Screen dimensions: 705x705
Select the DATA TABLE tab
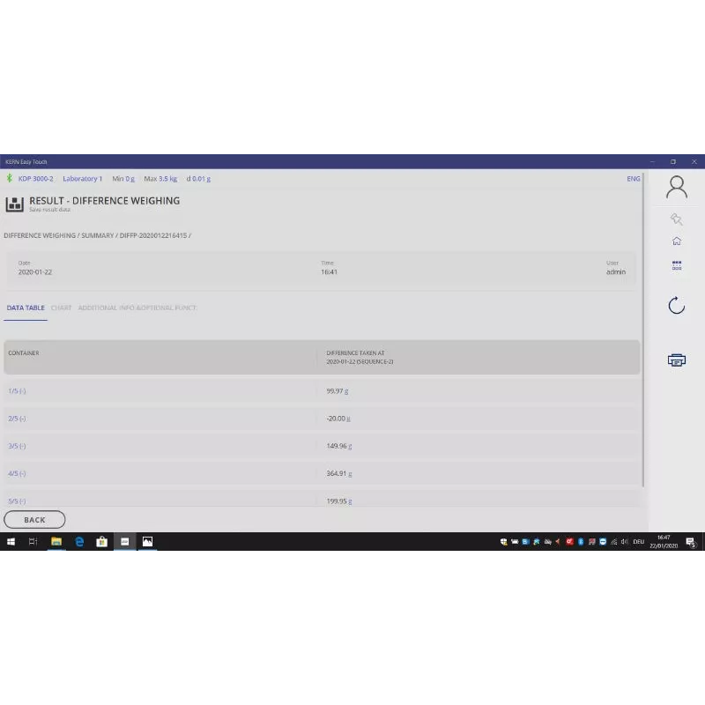(x=26, y=308)
